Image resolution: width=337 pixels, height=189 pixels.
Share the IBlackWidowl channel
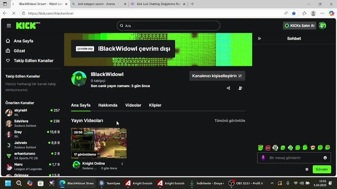tap(228, 88)
